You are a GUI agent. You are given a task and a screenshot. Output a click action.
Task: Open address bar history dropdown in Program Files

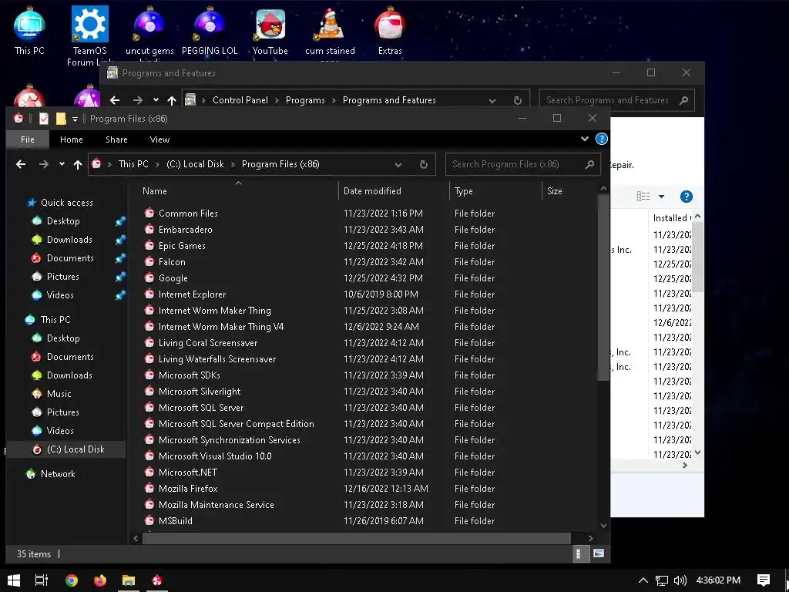click(x=398, y=164)
